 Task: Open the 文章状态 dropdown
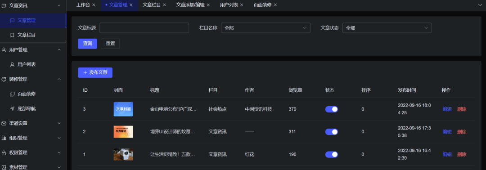[x=387, y=28]
